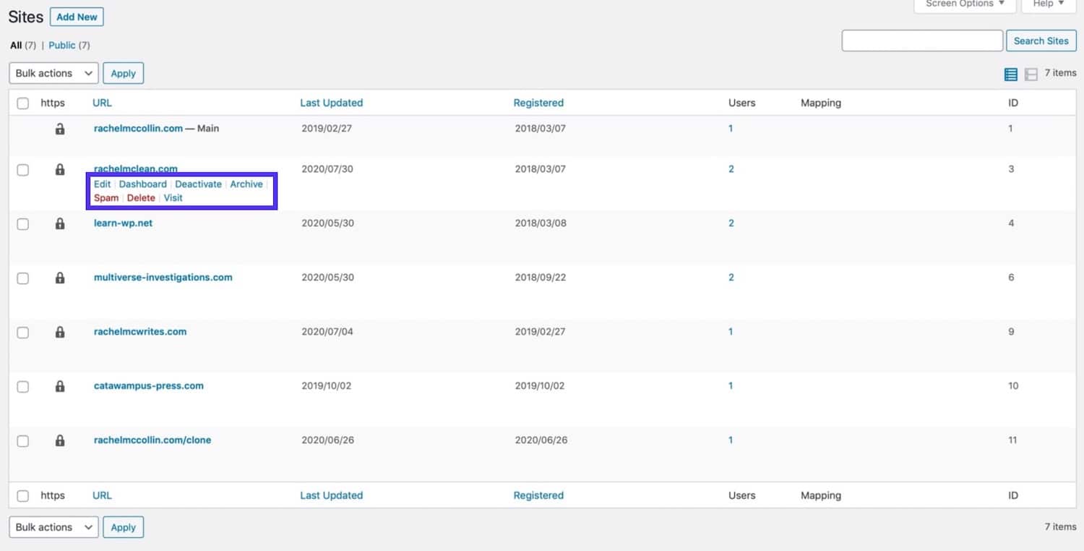Click inside the site search field
Image resolution: width=1084 pixels, height=551 pixels.
(921, 40)
